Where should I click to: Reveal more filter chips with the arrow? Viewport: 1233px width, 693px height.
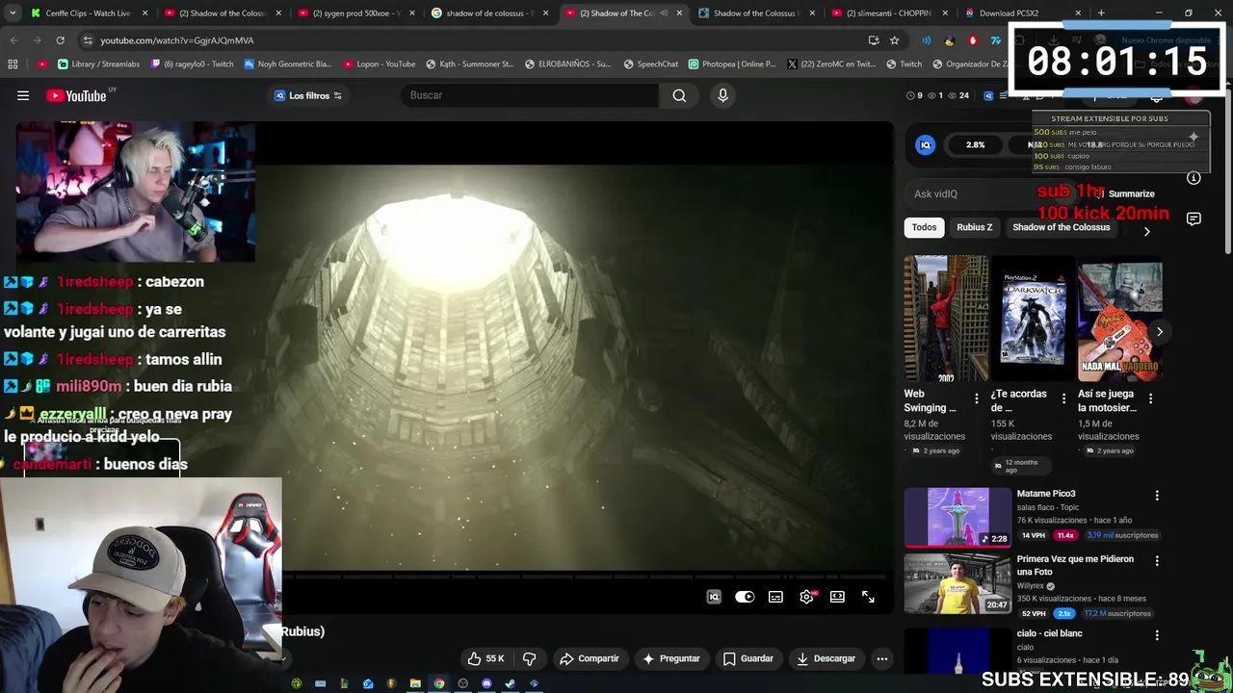[x=1146, y=231]
